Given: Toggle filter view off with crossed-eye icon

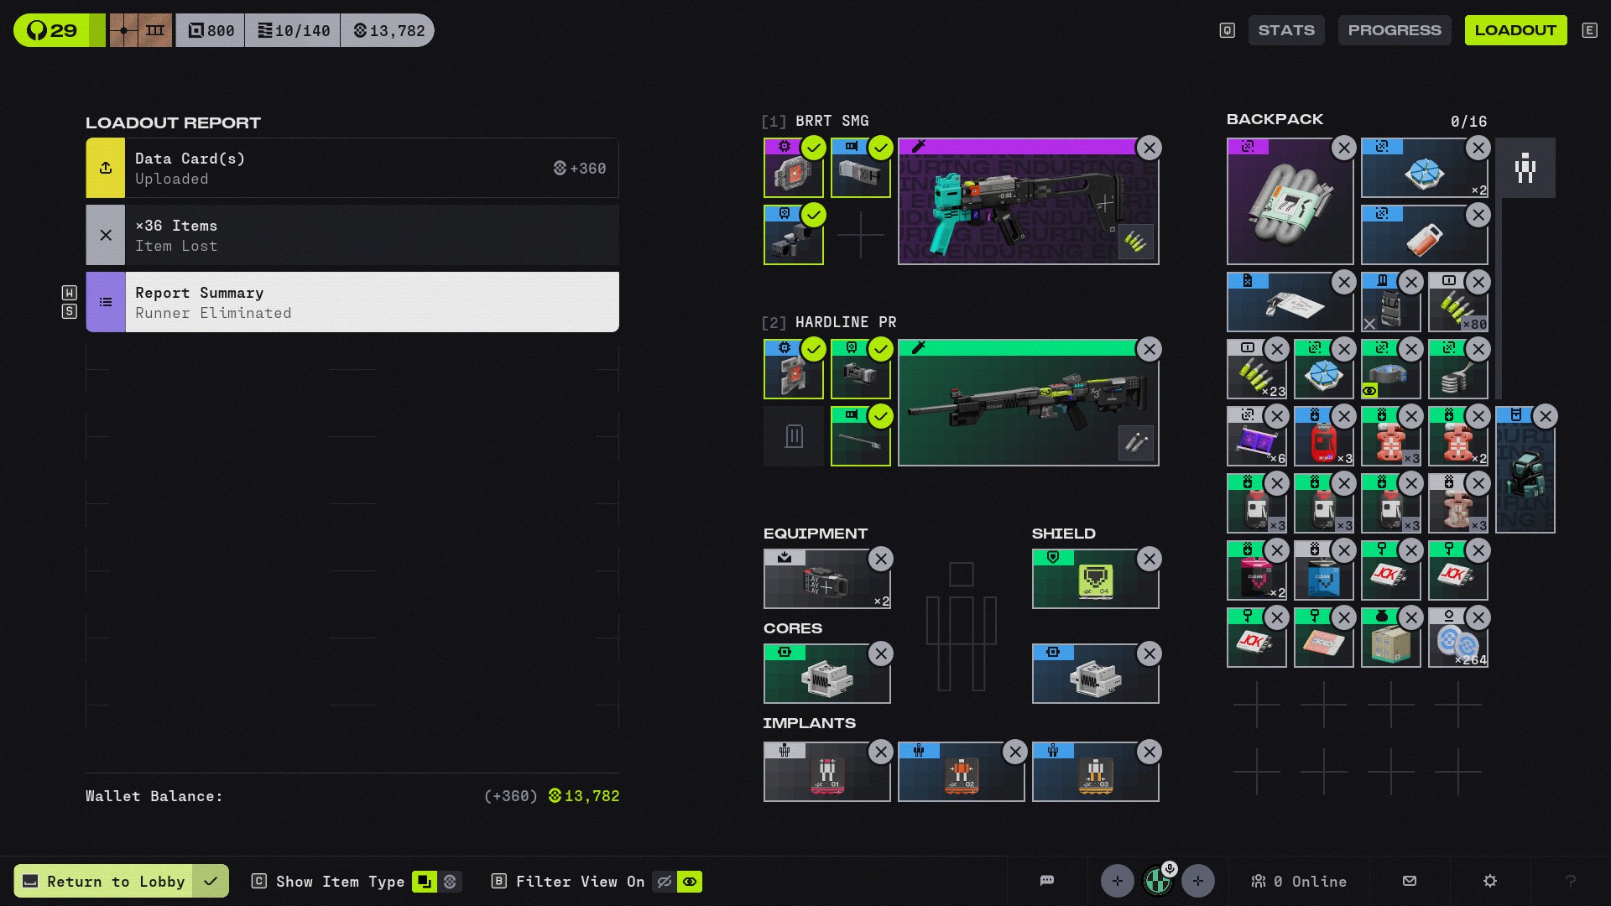Looking at the screenshot, I should coord(665,882).
